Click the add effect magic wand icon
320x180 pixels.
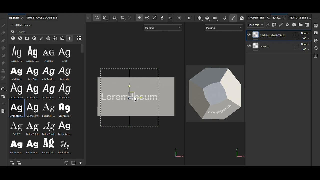coord(268,25)
